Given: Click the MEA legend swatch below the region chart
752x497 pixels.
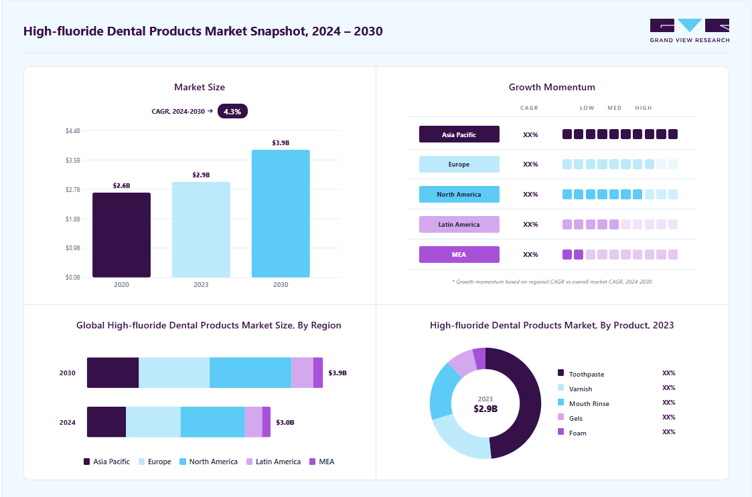Looking at the screenshot, I should point(313,462).
